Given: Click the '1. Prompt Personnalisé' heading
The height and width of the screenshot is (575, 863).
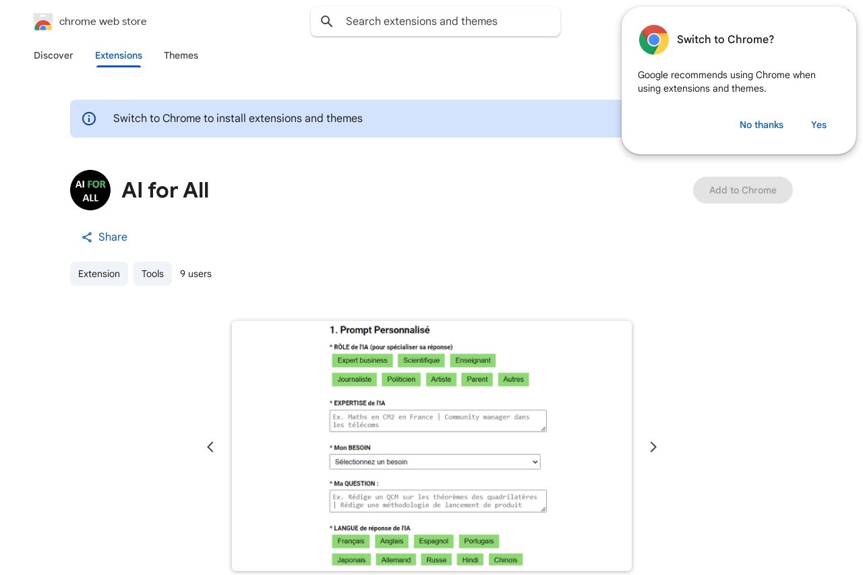Looking at the screenshot, I should 380,330.
